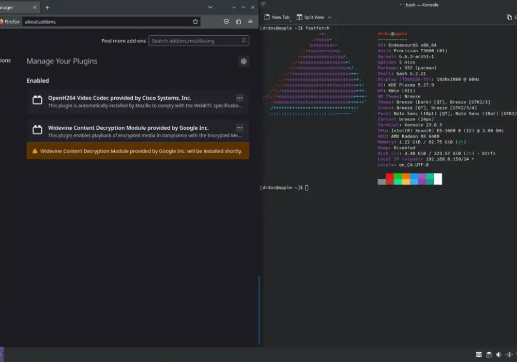
Task: Select the partially hidden sidebar category ending in 'ions'
Action: click(x=5, y=61)
